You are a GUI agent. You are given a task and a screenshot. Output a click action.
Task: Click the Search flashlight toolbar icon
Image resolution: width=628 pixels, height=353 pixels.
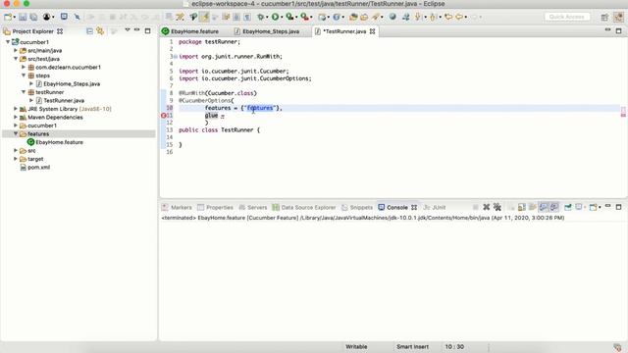tap(376, 17)
